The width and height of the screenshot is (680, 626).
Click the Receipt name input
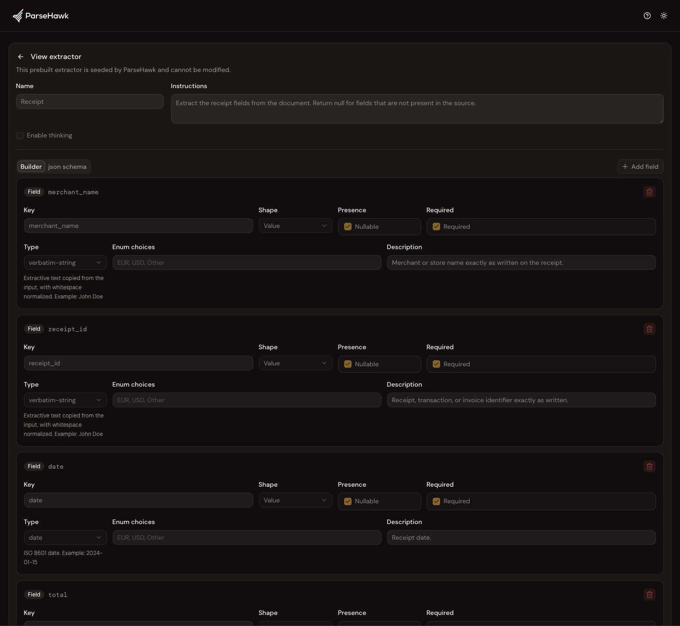[89, 101]
